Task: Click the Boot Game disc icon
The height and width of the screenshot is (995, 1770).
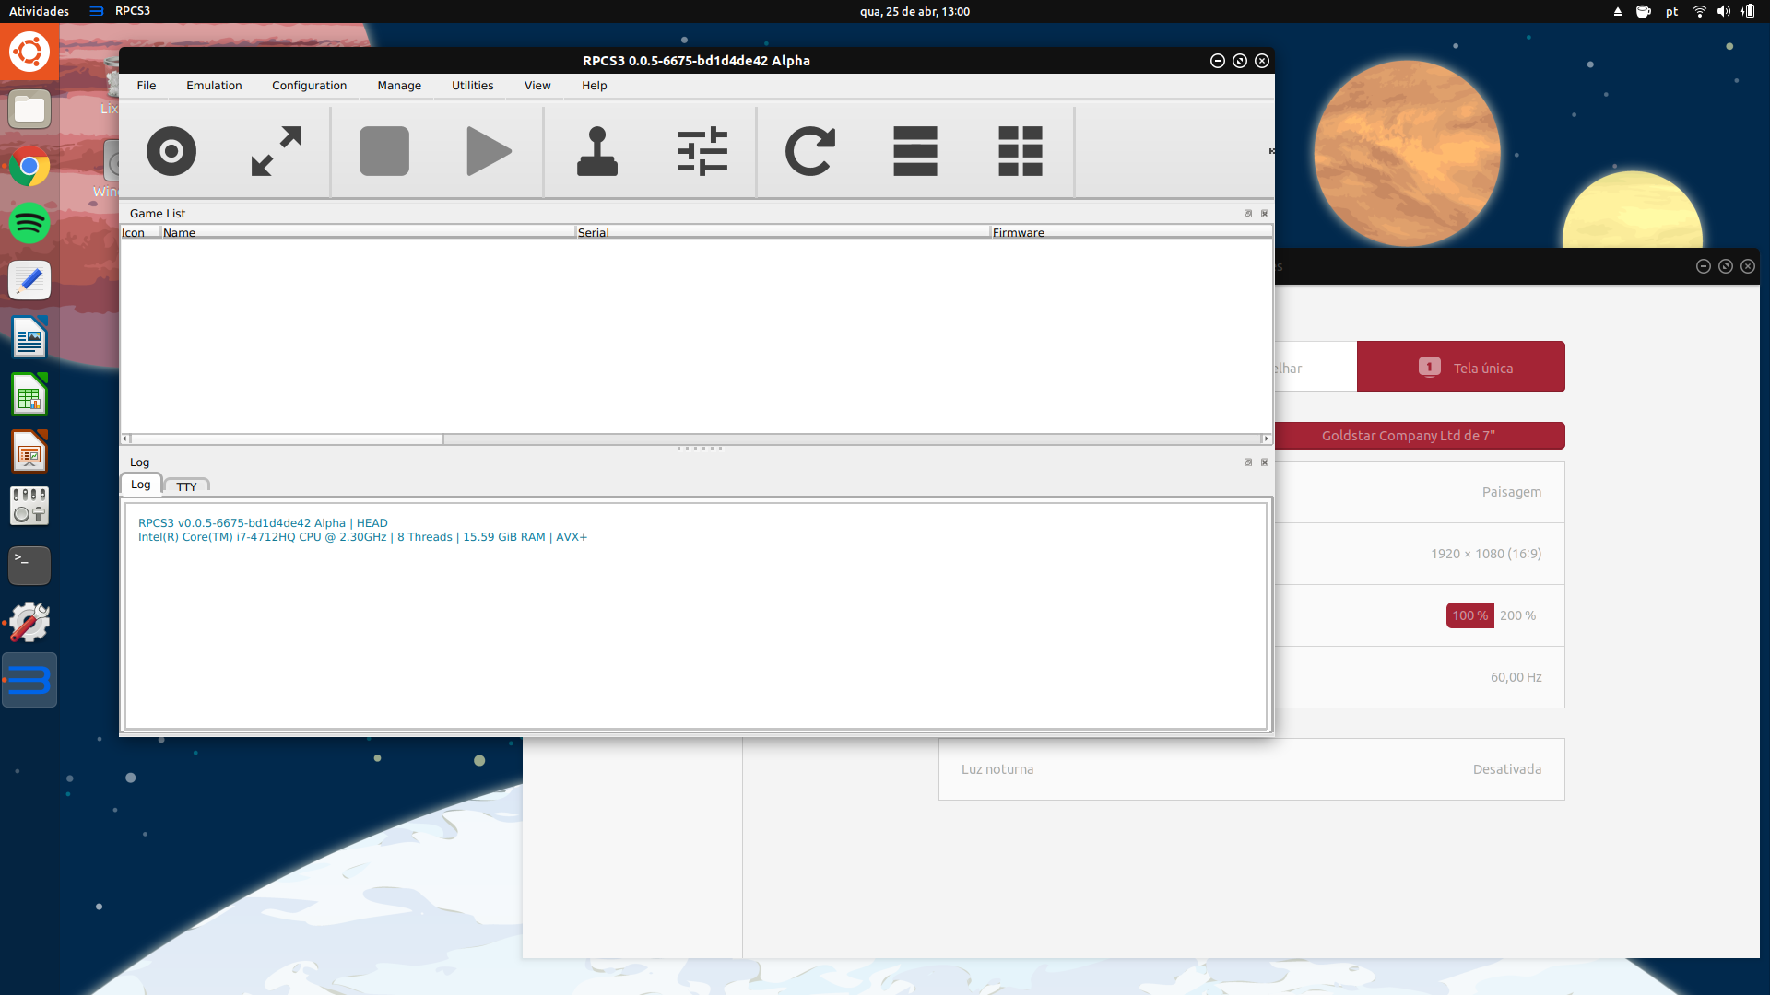Action: [171, 151]
